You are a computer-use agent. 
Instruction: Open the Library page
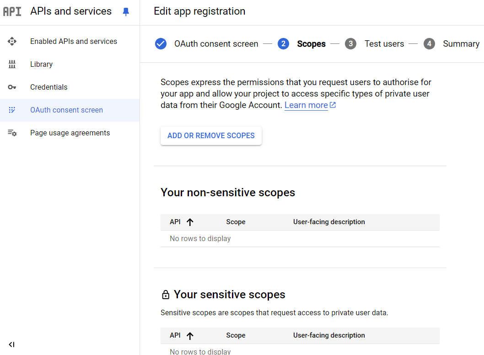[x=70, y=64]
